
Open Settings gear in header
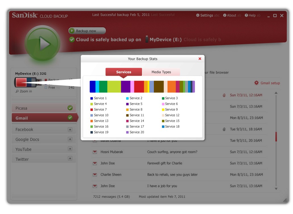point(198,15)
